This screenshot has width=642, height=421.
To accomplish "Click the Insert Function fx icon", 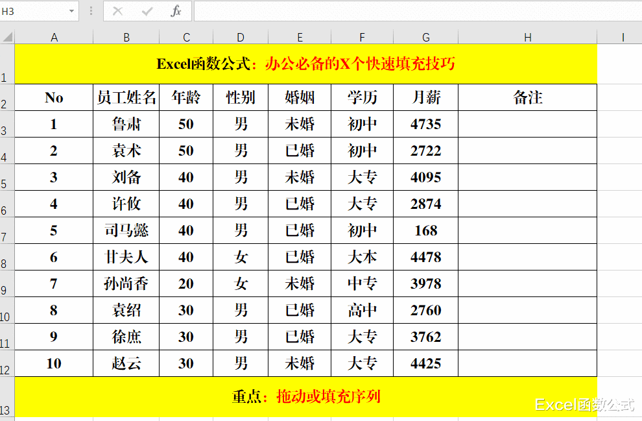I will pos(176,11).
